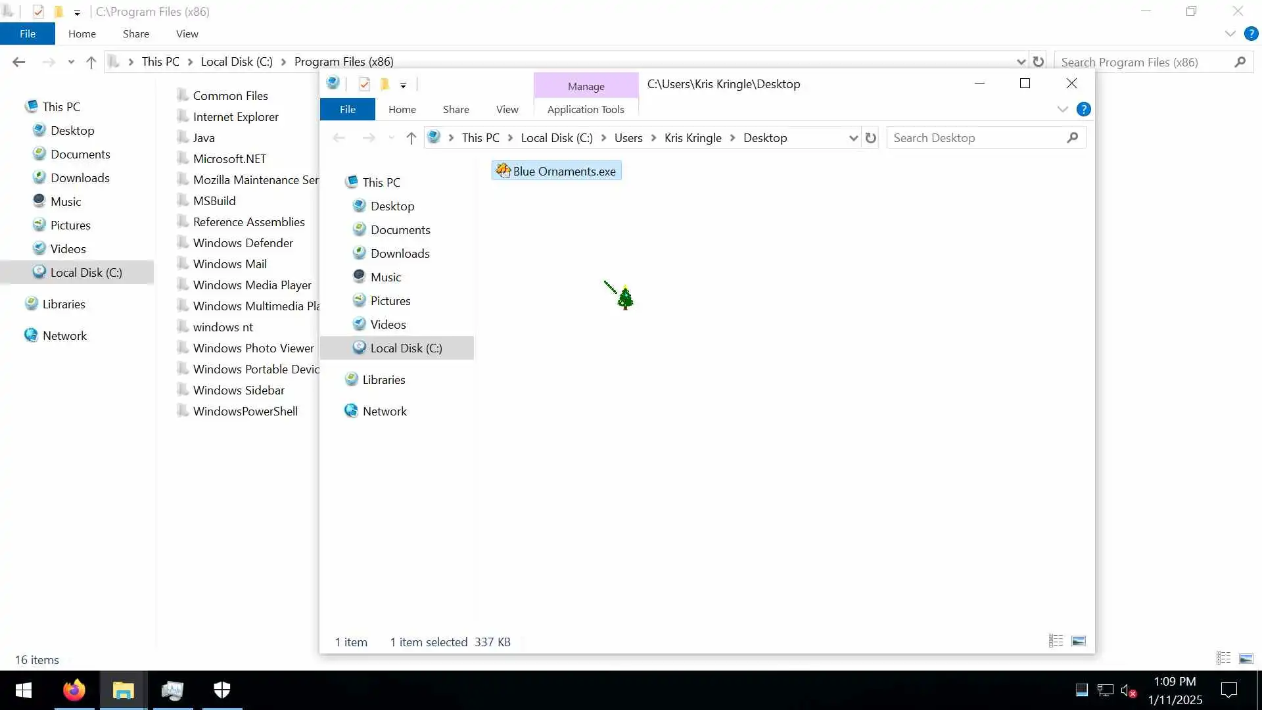Open address bar history dropdown in Desktop window
Image resolution: width=1262 pixels, height=710 pixels.
(853, 138)
